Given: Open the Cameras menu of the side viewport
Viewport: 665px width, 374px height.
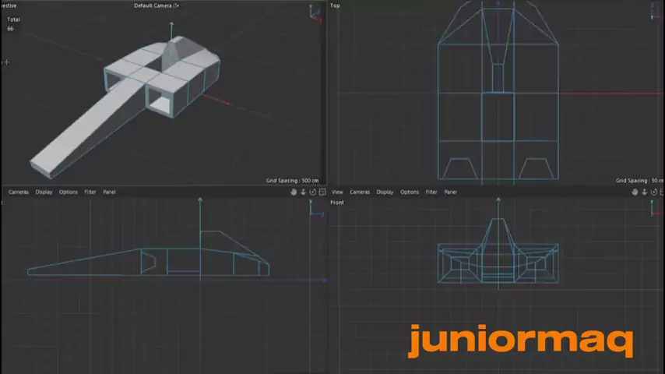Looking at the screenshot, I should click(x=19, y=192).
